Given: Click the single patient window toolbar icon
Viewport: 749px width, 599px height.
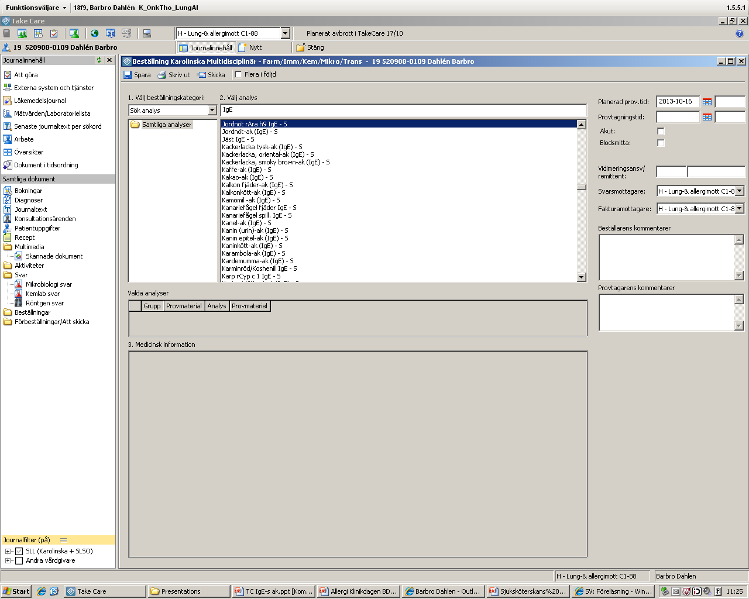Looking at the screenshot, I should (x=74, y=33).
